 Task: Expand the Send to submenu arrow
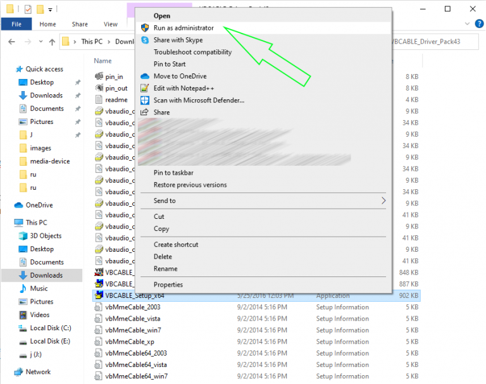tap(383, 201)
